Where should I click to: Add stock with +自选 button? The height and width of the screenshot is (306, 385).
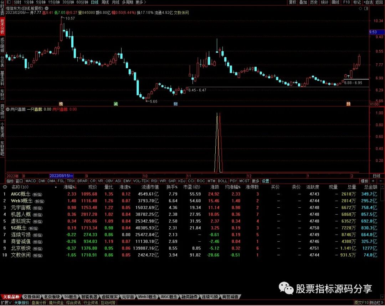click(x=368, y=2)
